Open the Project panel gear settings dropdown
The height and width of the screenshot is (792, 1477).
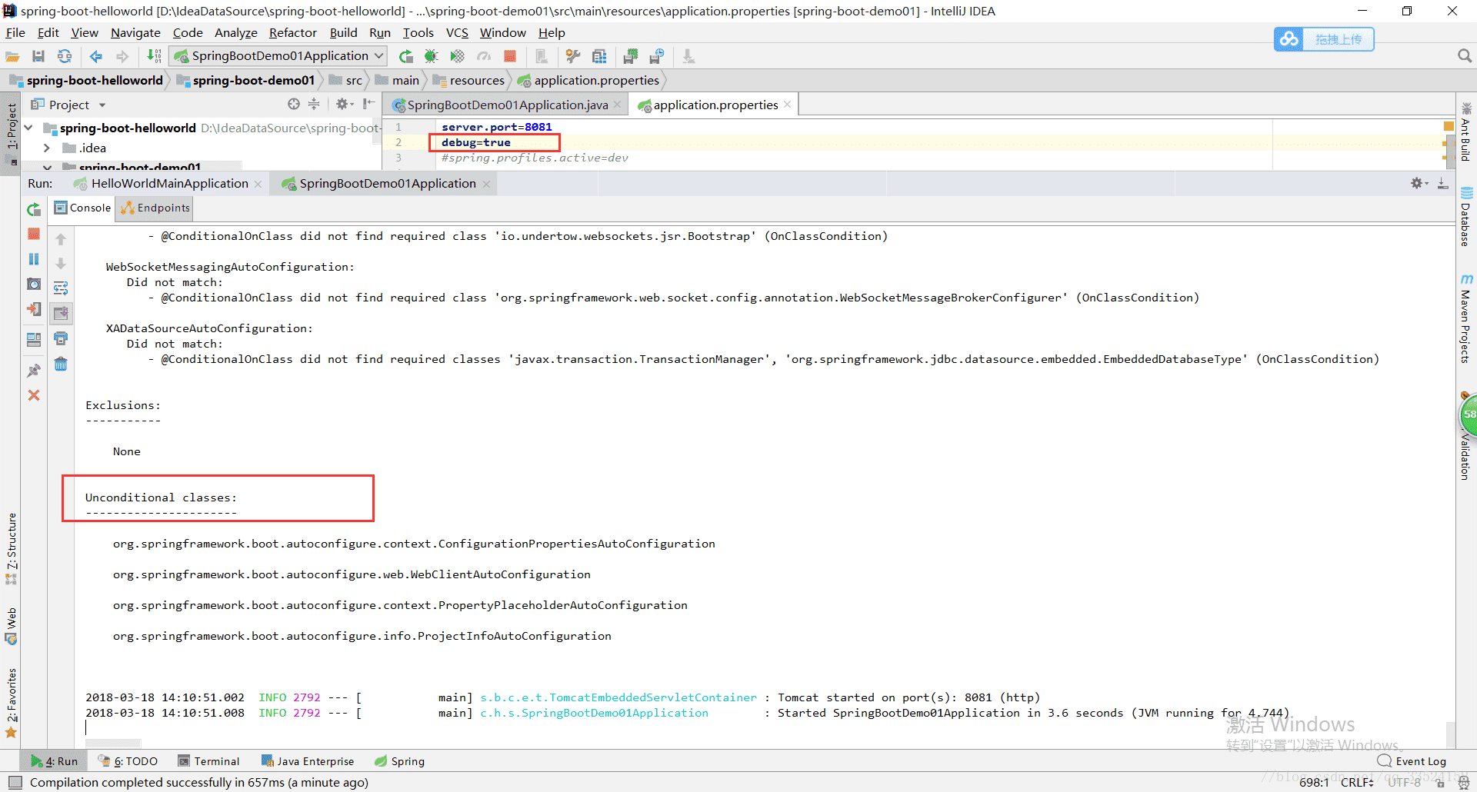coord(344,104)
